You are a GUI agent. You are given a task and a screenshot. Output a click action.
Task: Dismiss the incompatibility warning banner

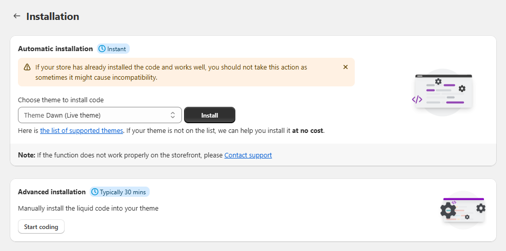[345, 67]
